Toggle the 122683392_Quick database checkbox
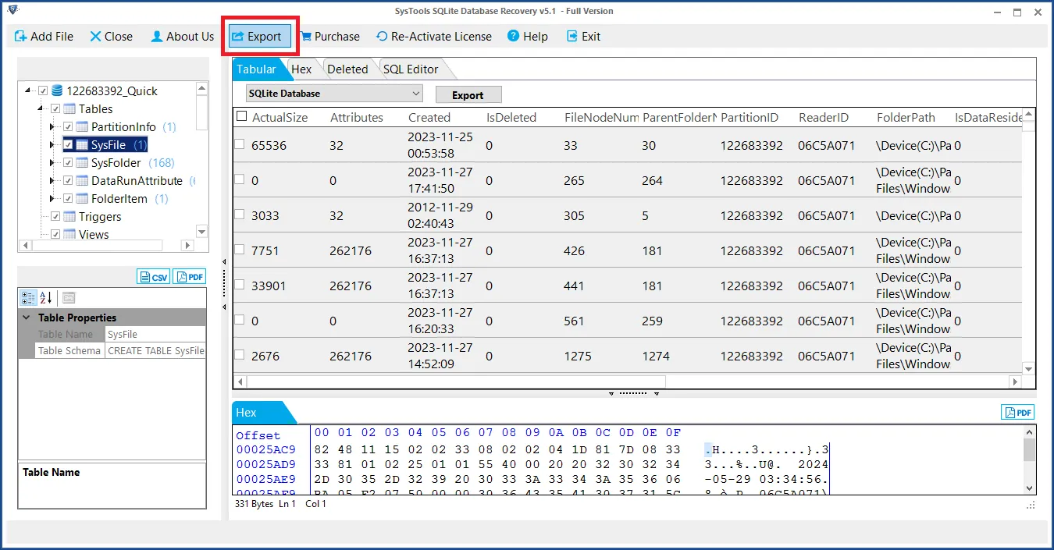The height and width of the screenshot is (550, 1054). point(43,90)
